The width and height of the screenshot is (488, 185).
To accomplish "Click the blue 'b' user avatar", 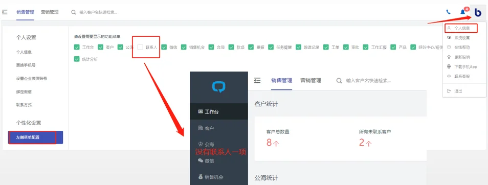I will [478, 12].
